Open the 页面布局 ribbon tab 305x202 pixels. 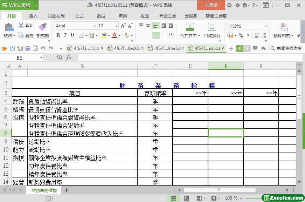pyautogui.click(x=56, y=16)
